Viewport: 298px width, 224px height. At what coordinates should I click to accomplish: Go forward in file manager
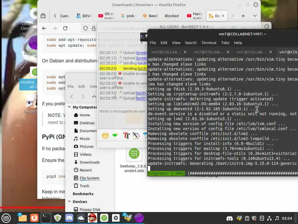click(83, 97)
